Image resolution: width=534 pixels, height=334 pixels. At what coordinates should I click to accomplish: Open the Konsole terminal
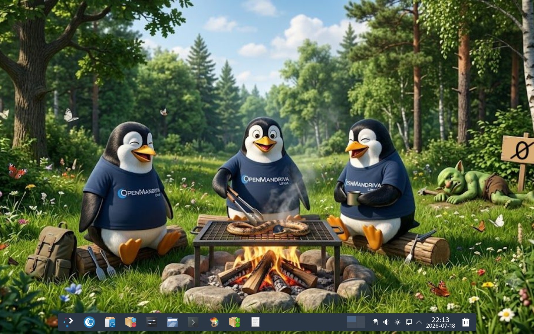click(x=193, y=322)
